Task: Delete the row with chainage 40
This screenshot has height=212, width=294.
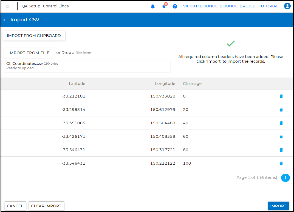Action: pyautogui.click(x=281, y=123)
